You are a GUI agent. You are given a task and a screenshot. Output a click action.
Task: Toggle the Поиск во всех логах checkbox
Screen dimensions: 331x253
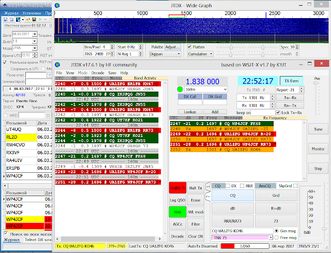6,233
